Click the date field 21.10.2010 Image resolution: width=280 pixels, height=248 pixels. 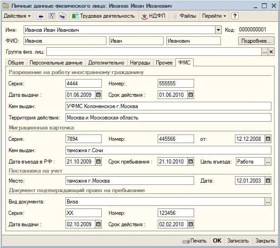tap(173, 161)
